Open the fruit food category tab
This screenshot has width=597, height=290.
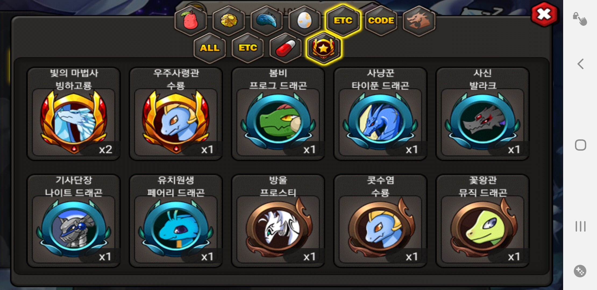[x=191, y=20]
